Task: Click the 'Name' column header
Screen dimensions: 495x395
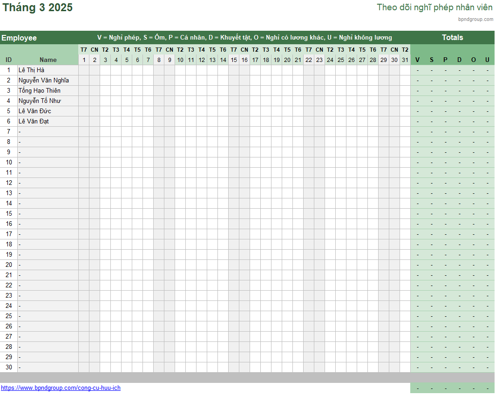Action: click(48, 60)
